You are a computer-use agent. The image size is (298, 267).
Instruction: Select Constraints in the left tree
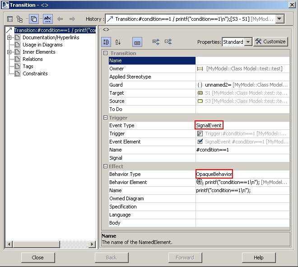tap(35, 74)
